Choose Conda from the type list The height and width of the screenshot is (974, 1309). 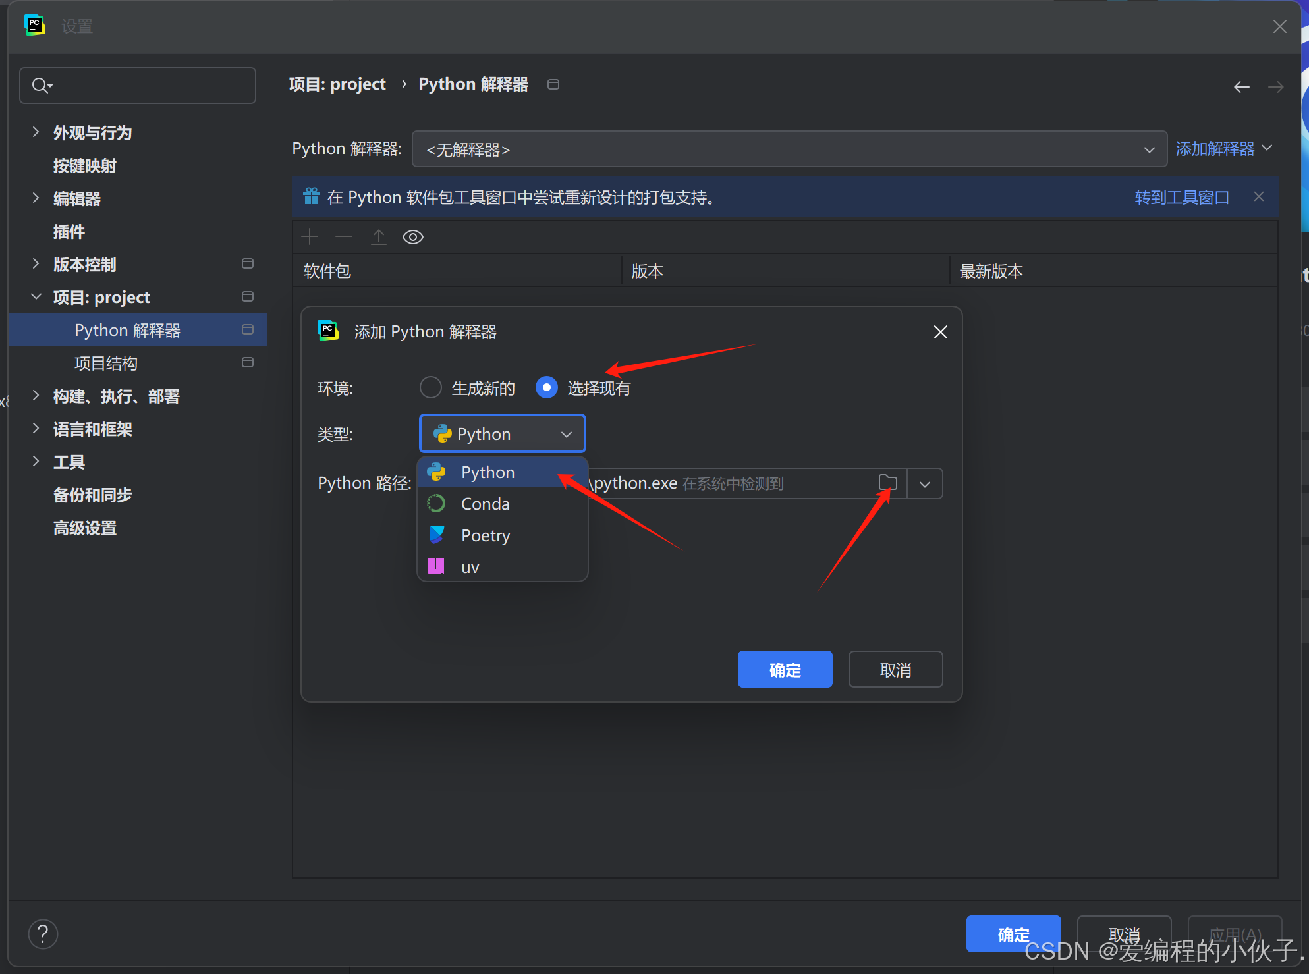[485, 504]
